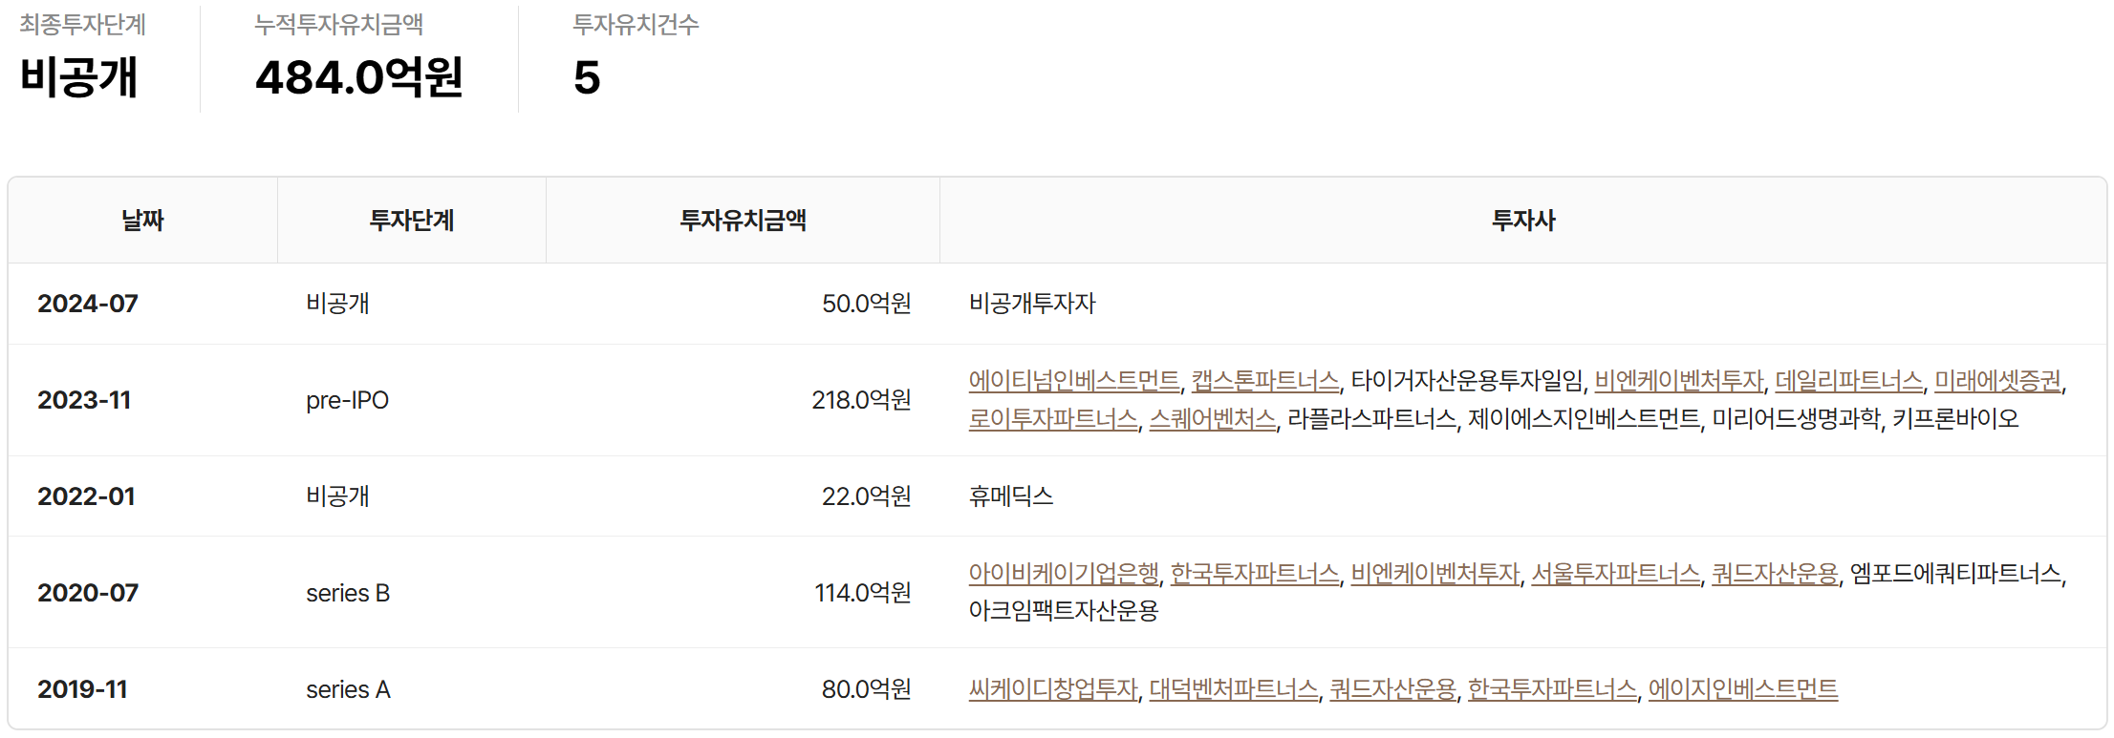Click the 아이비케이기업은행 investor link

(1064, 574)
